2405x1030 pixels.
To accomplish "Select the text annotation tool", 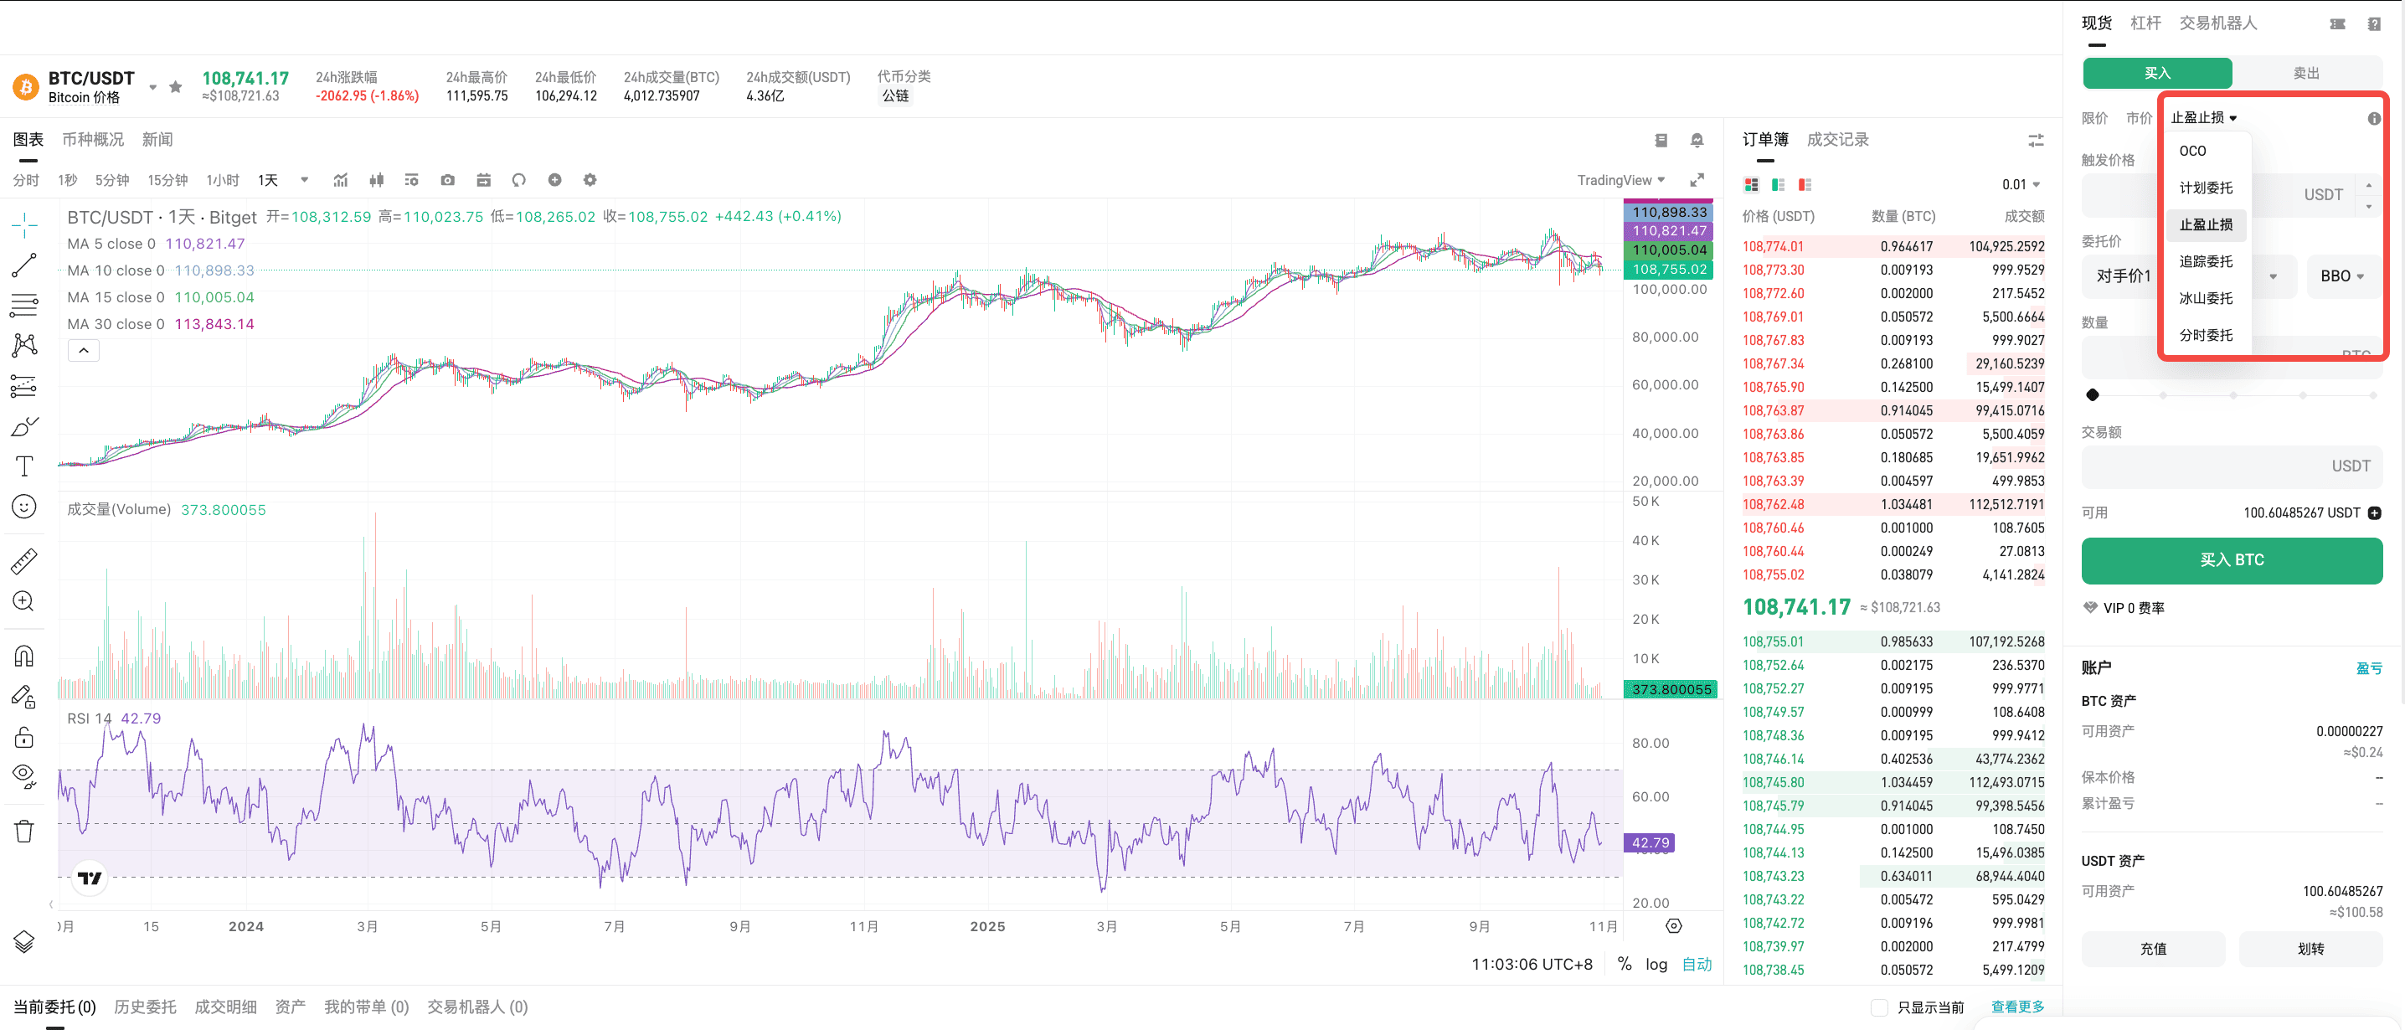I will [x=24, y=466].
